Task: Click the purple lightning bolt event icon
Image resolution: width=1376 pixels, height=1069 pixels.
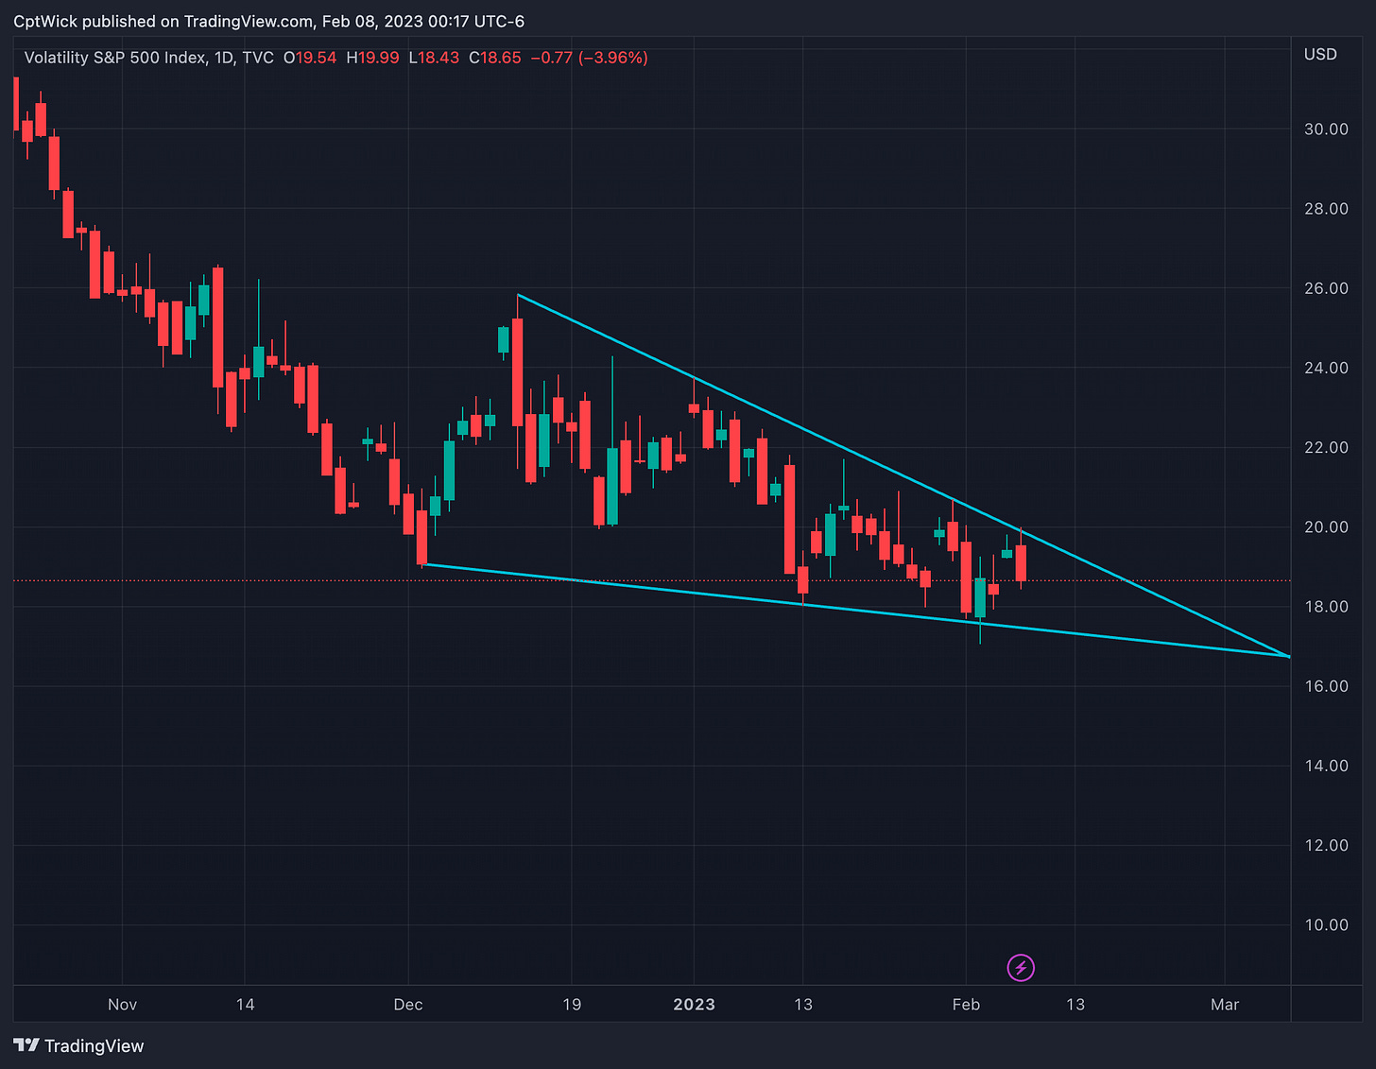Action: coord(1021,968)
